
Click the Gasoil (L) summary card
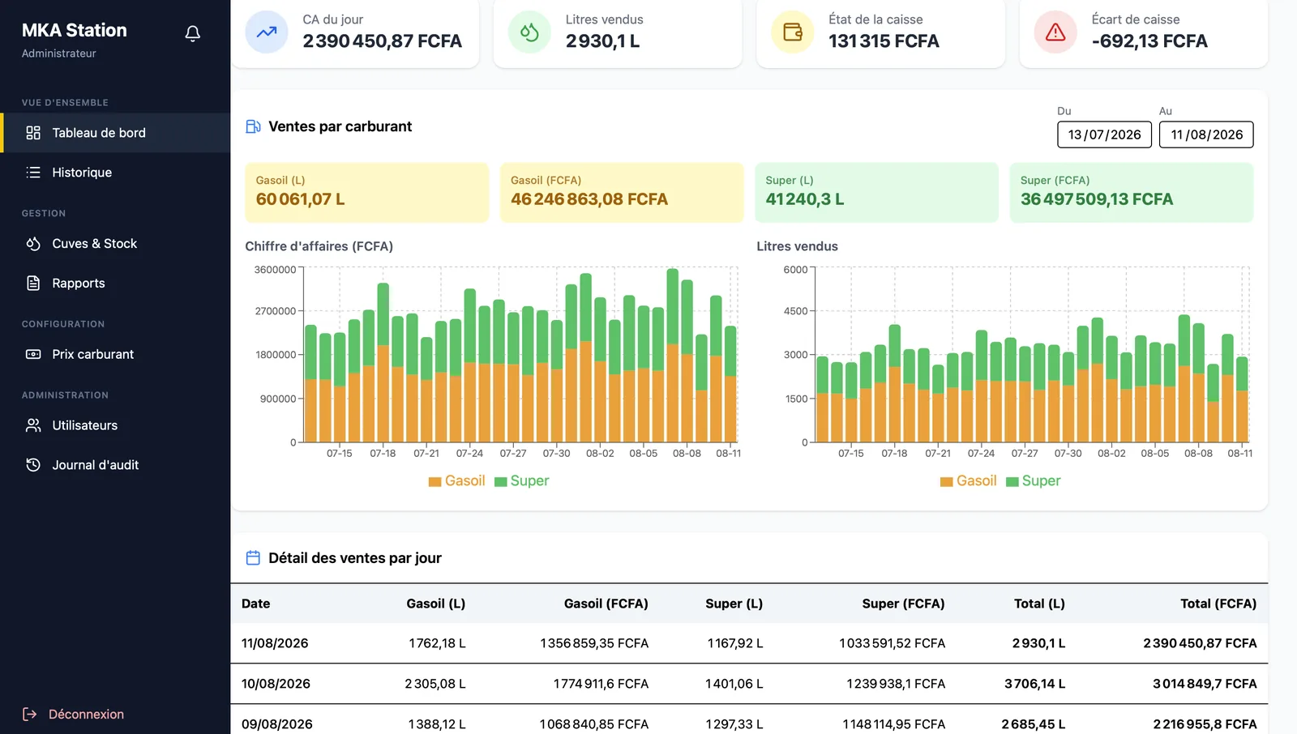click(367, 193)
